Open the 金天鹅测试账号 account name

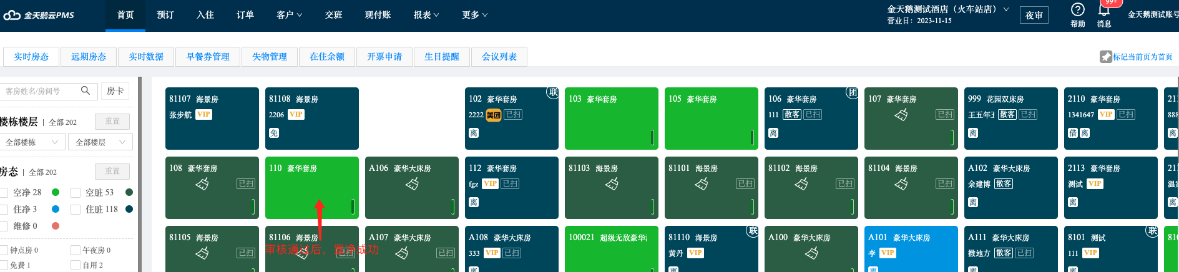(1153, 15)
